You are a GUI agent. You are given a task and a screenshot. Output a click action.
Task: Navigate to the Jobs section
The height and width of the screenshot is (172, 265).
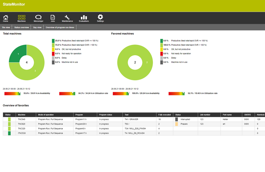(x=52, y=18)
